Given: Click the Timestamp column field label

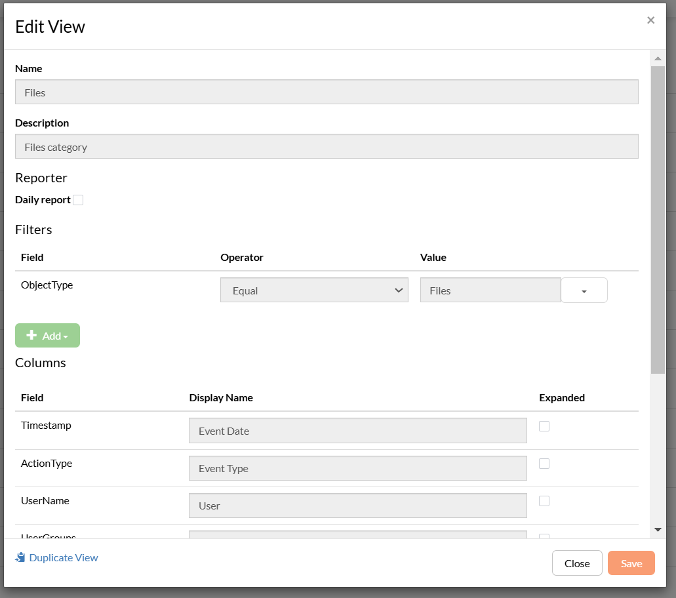Looking at the screenshot, I should tap(46, 425).
